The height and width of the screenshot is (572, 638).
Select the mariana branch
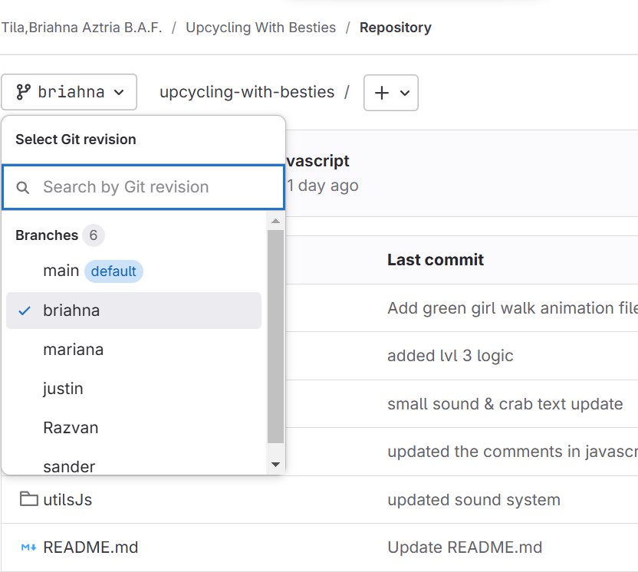[x=73, y=350]
